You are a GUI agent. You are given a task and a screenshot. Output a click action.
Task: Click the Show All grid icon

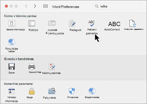46,6
